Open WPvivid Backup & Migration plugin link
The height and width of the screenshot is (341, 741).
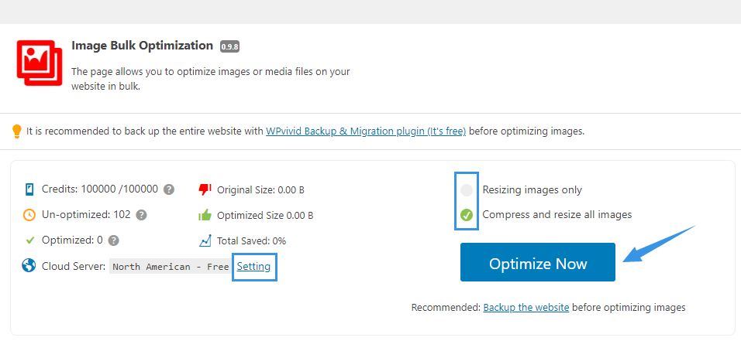click(366, 131)
